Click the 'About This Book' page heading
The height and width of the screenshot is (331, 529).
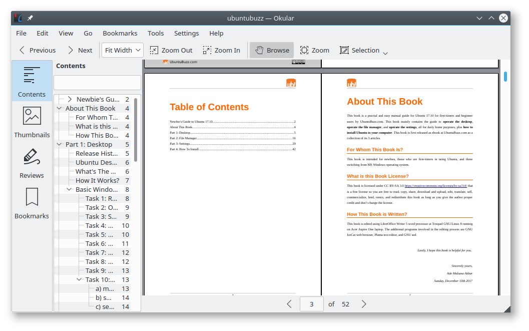(384, 102)
